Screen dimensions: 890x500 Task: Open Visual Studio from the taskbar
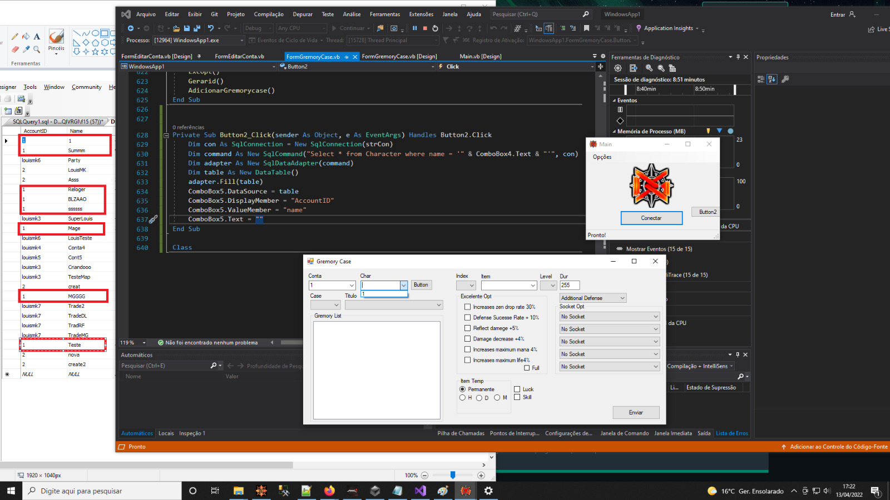[420, 491]
